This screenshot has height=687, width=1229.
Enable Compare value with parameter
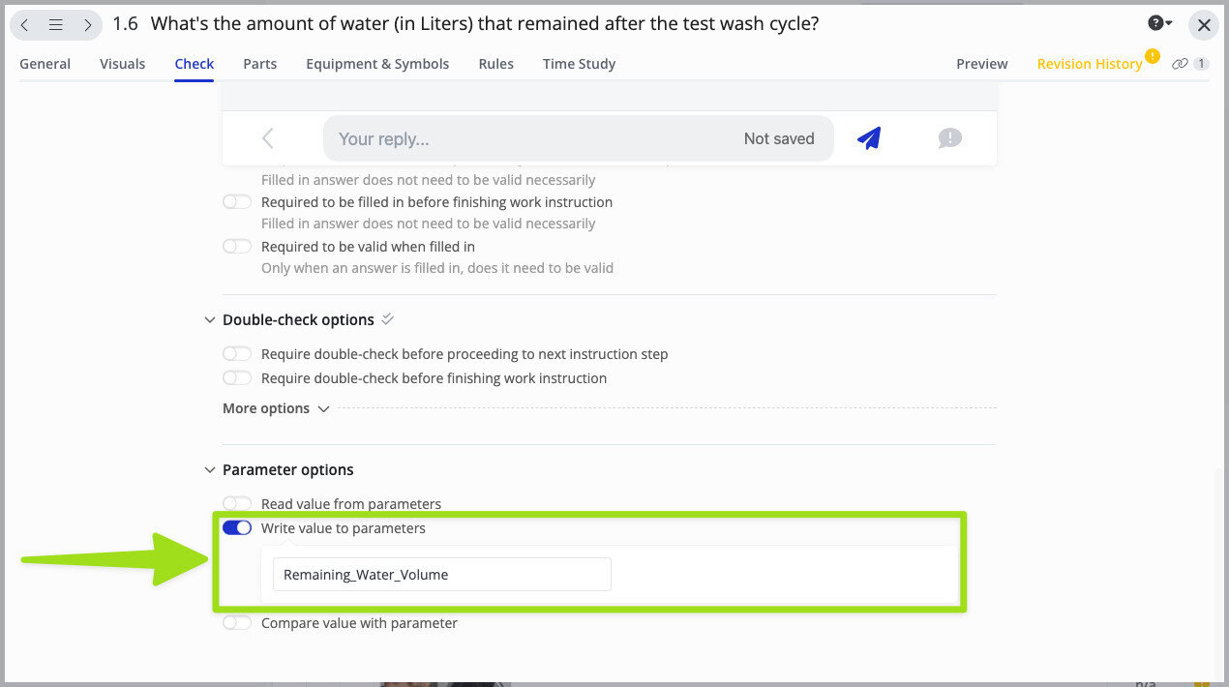point(236,622)
